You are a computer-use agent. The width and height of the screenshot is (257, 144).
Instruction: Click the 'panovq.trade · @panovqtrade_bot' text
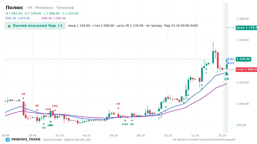pos(67,140)
